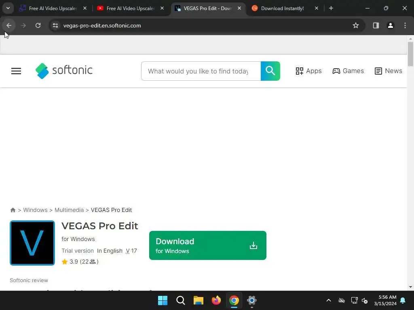
Task: Close the first Free AI Video Upscaler tab
Action: (85, 8)
